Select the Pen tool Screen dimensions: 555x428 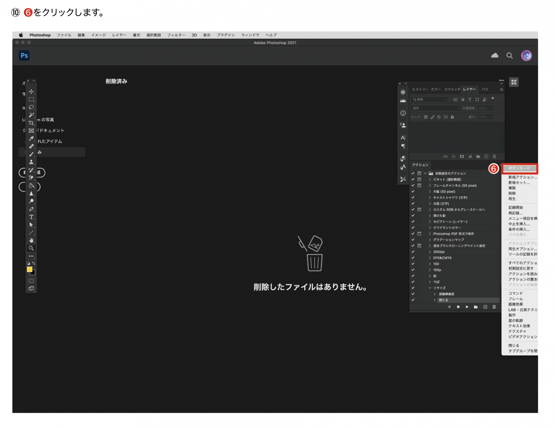click(x=31, y=209)
